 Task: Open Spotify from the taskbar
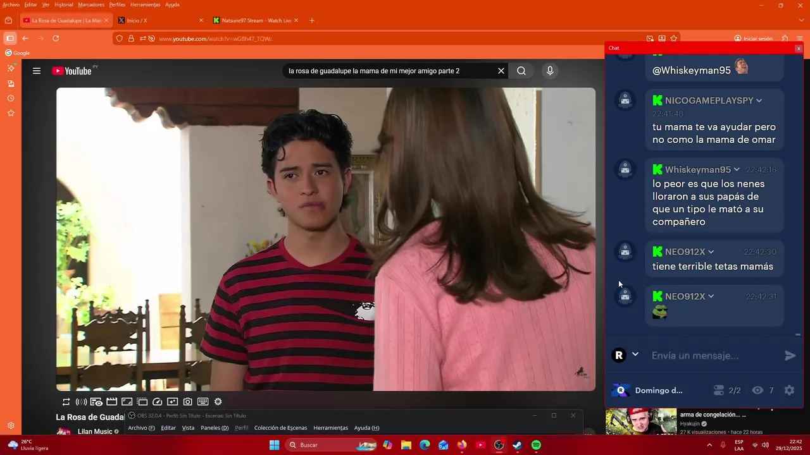coord(536,445)
